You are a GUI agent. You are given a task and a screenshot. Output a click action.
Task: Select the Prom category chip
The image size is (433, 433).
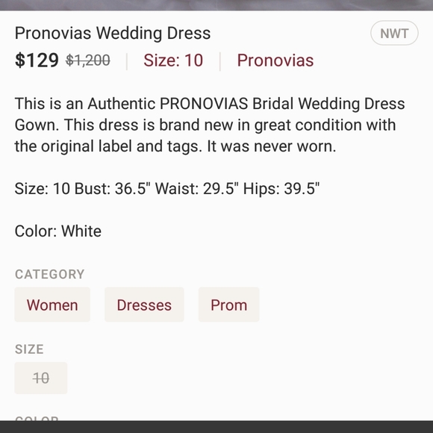click(x=229, y=305)
